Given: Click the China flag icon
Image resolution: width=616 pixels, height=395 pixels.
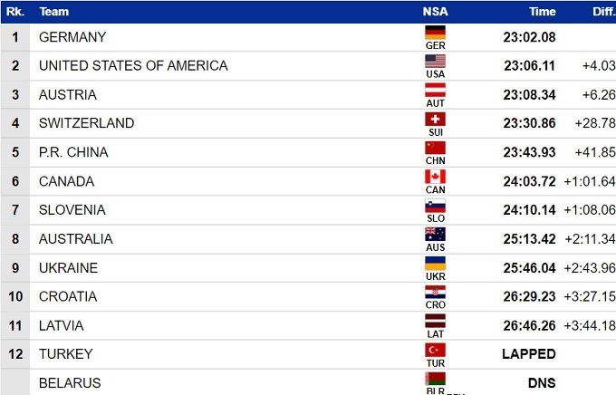Looking at the screenshot, I should point(435,148).
